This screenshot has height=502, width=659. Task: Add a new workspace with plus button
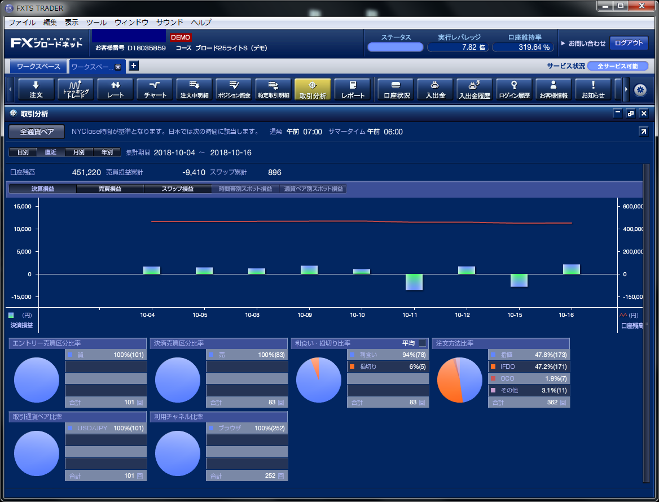click(133, 66)
